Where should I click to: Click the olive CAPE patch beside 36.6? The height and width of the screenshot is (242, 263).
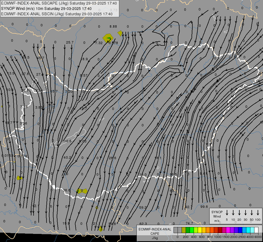tap(82, 191)
